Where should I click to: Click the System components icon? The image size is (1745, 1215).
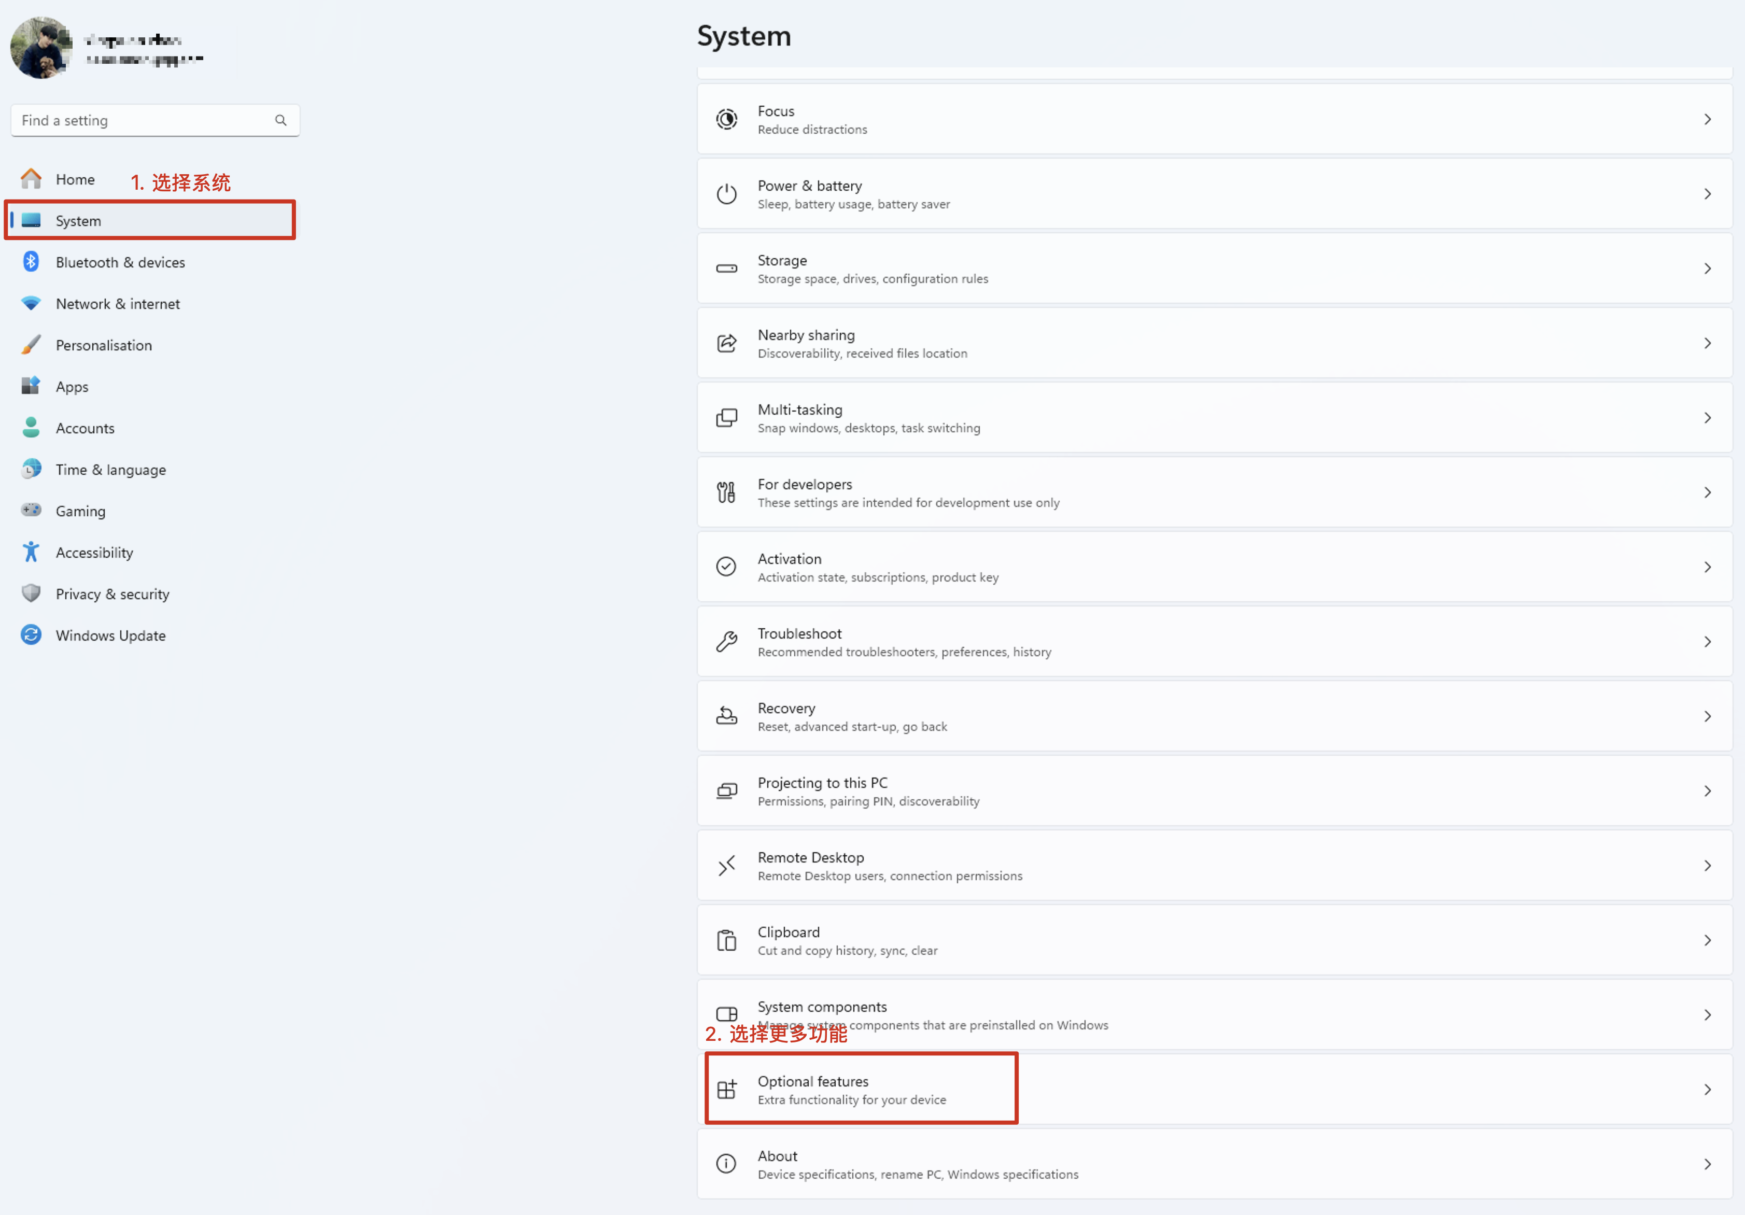point(726,1014)
